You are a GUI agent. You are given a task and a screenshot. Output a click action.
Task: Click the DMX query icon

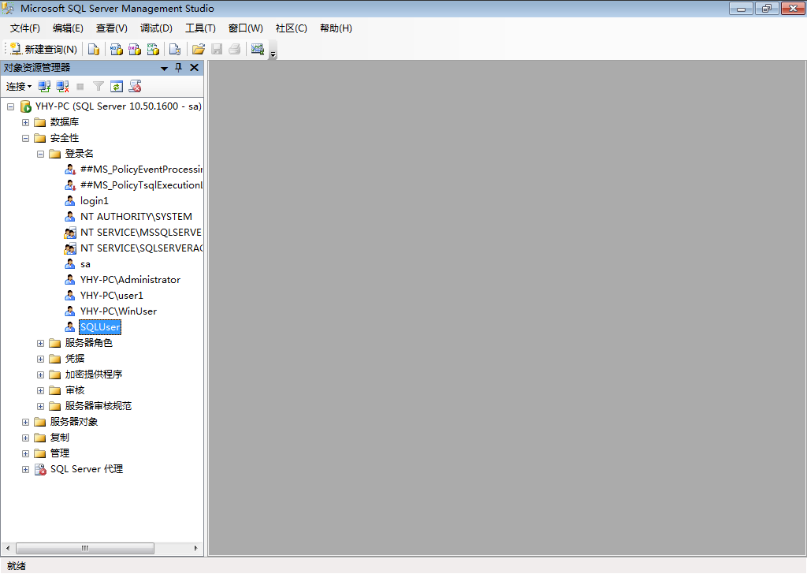[135, 49]
